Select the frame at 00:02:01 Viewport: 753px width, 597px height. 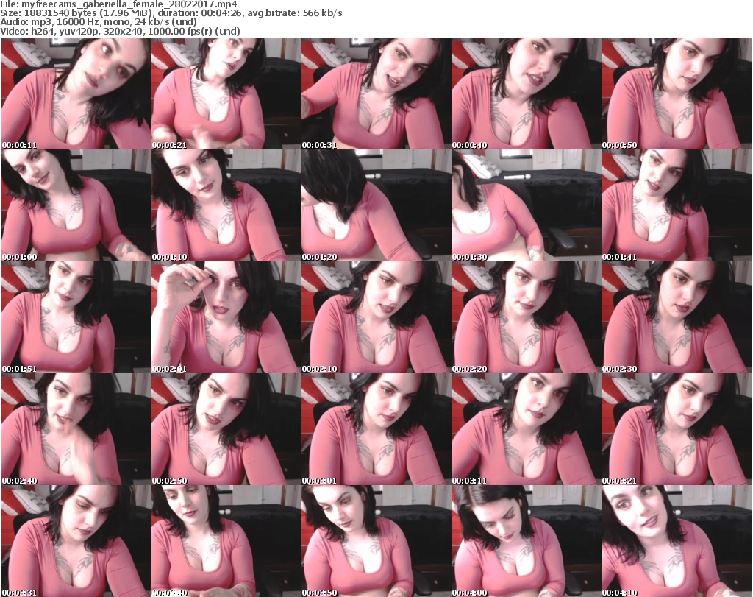226,317
